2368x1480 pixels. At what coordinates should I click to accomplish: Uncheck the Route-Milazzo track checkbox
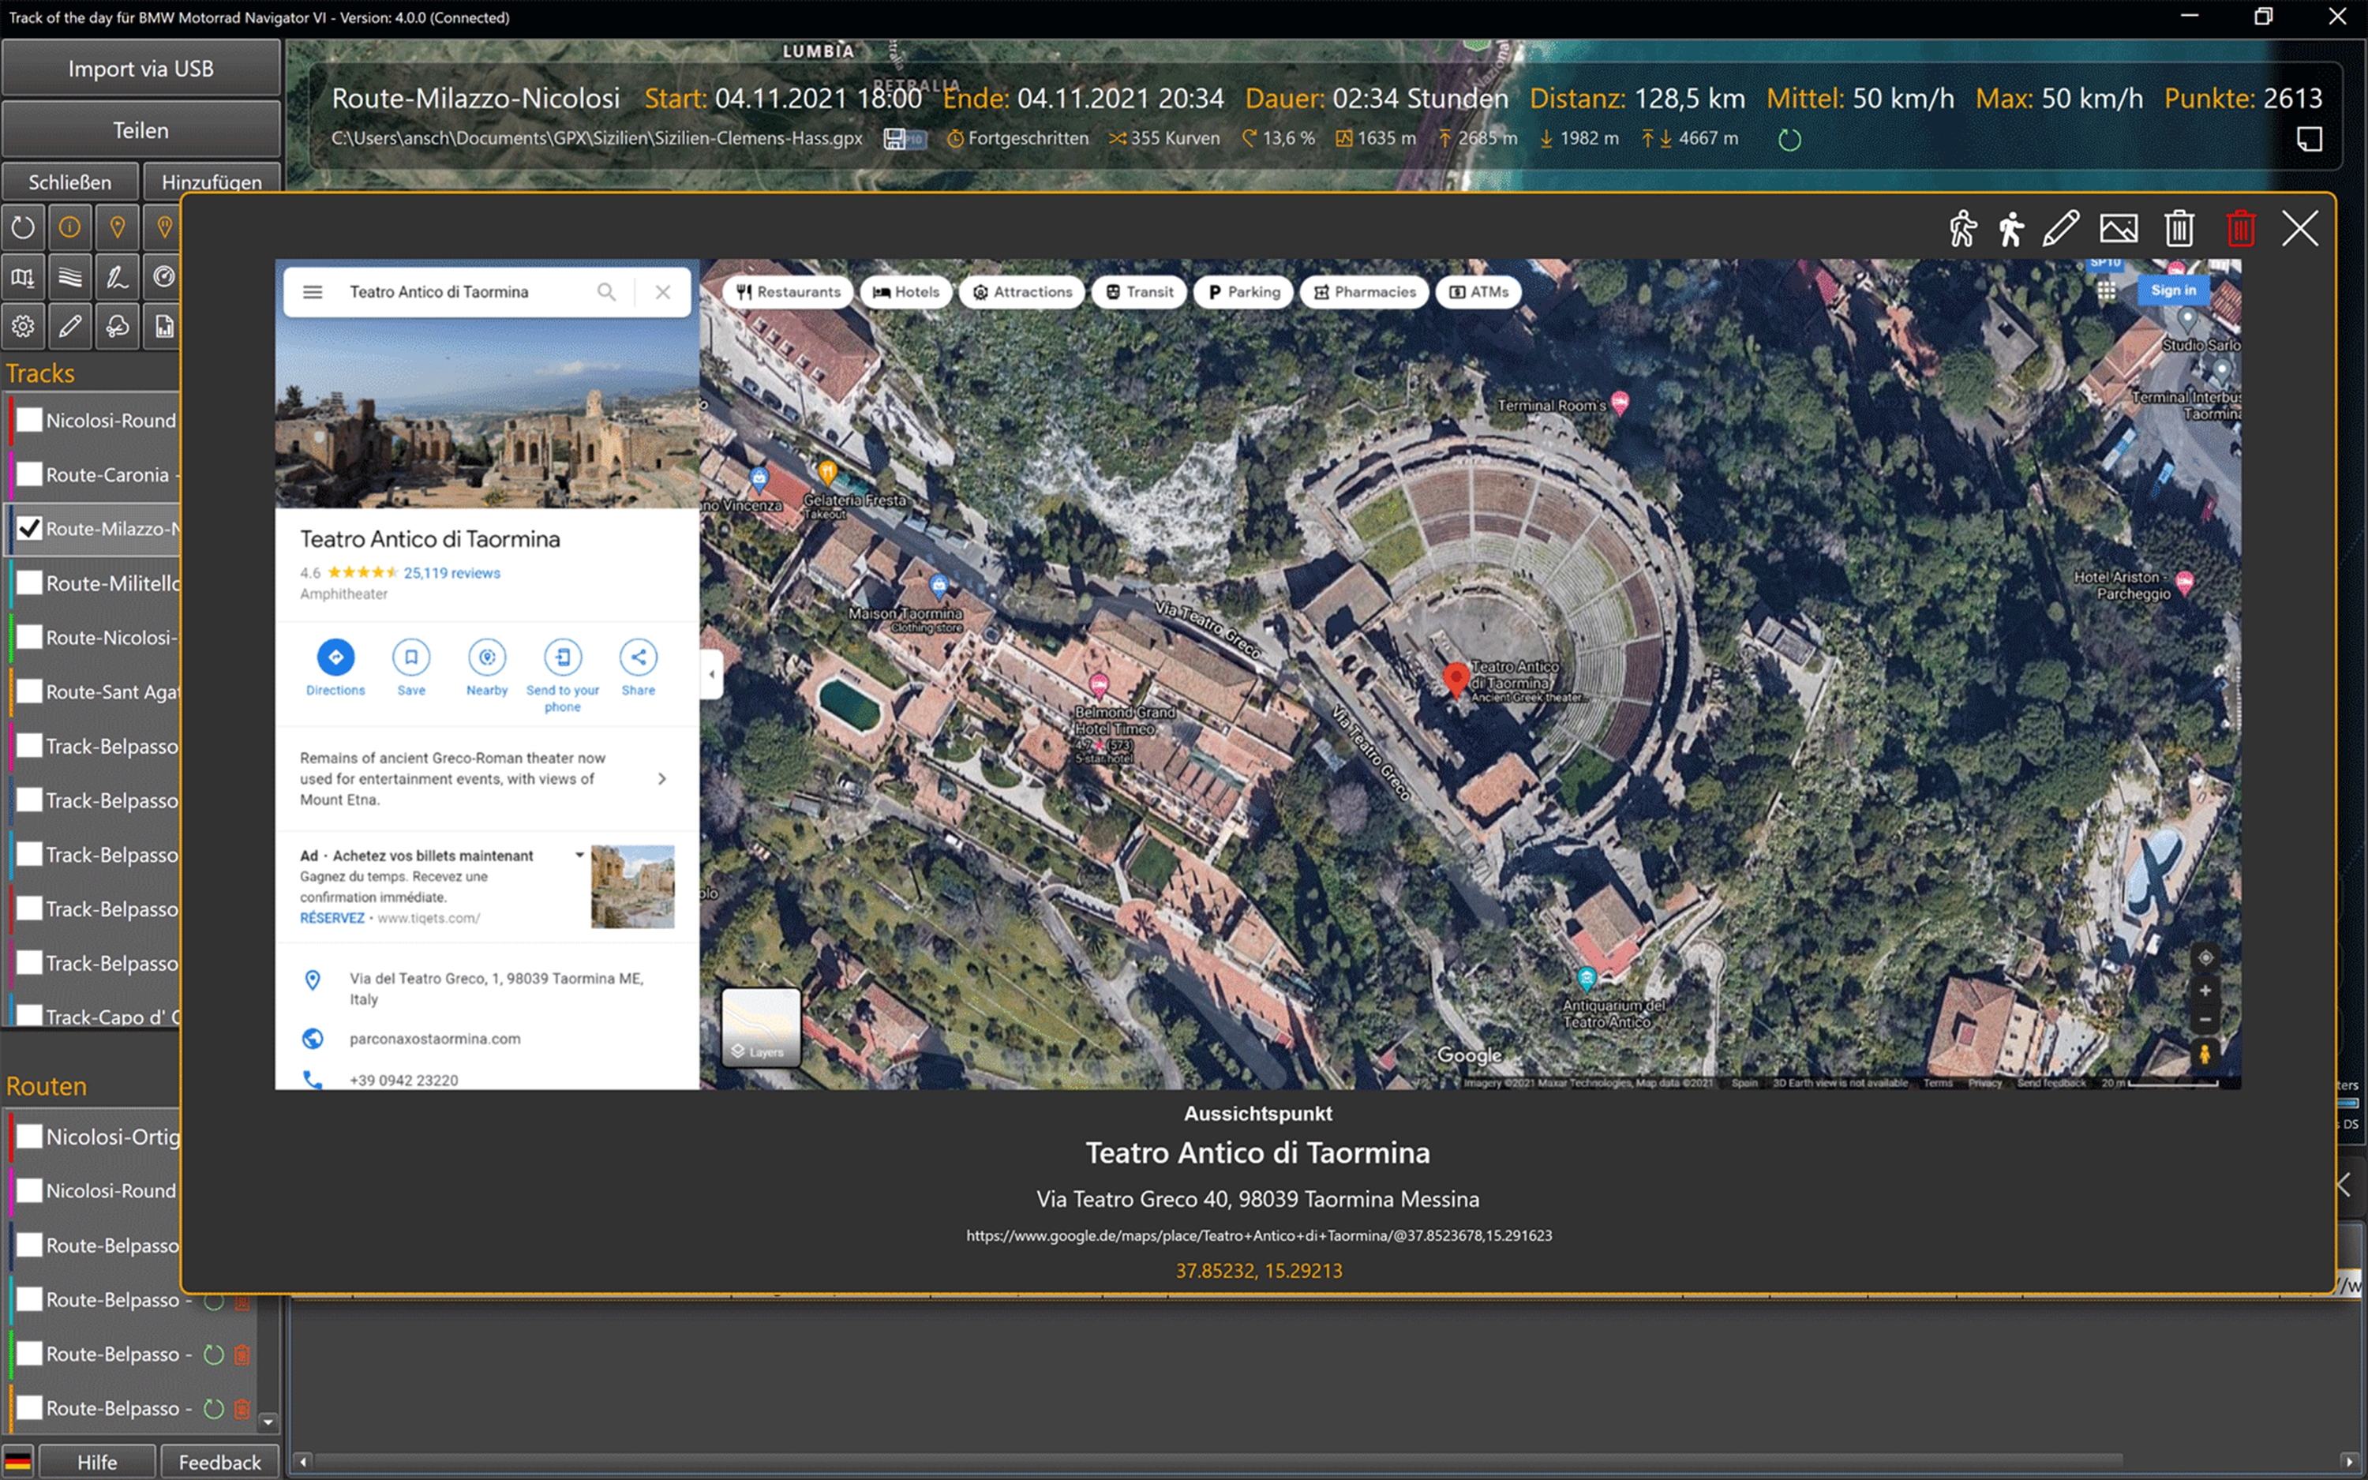coord(29,529)
